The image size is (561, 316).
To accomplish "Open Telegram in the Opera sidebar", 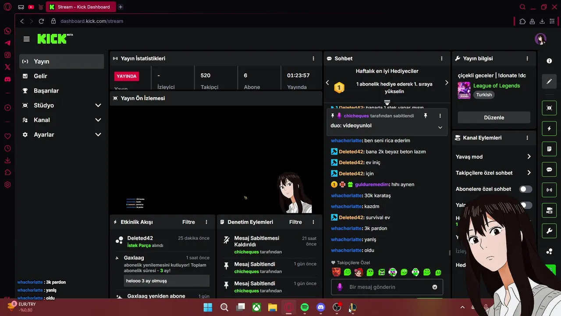I will click(x=7, y=43).
